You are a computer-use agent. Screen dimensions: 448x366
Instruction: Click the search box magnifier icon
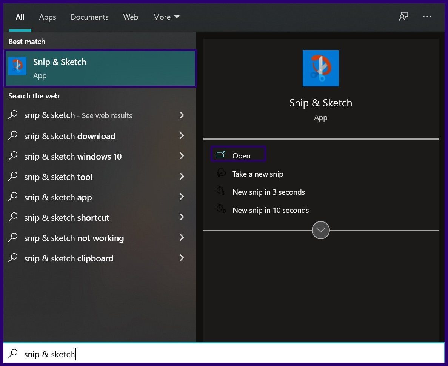(x=13, y=354)
